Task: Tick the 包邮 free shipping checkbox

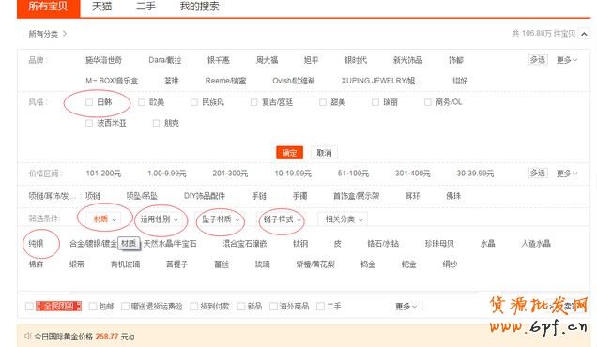Action: pos(93,306)
